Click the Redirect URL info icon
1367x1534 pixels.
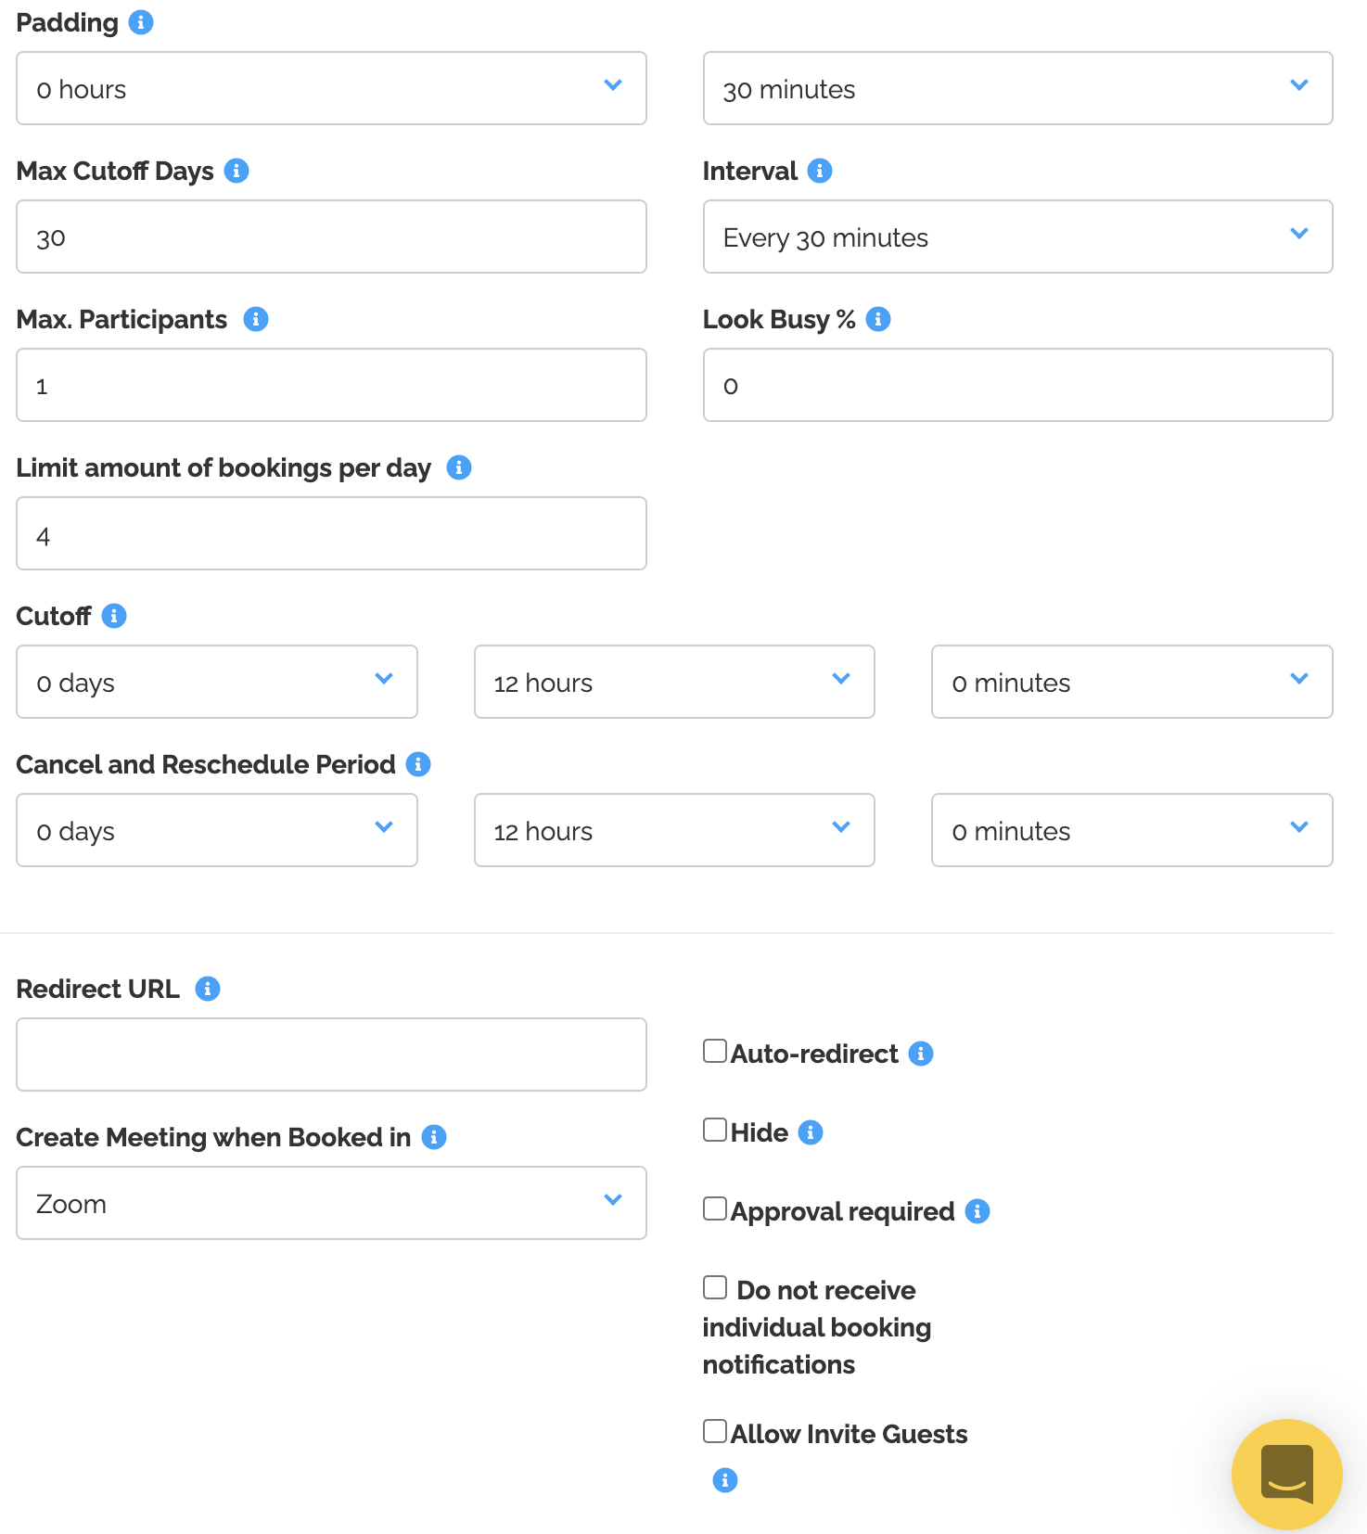[x=208, y=989]
